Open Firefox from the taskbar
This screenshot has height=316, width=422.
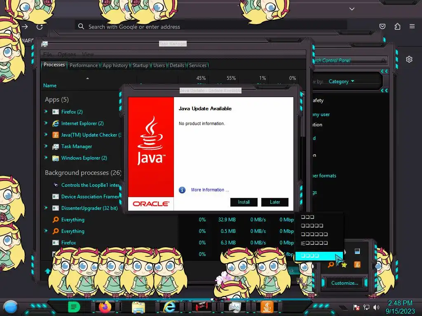(105, 307)
